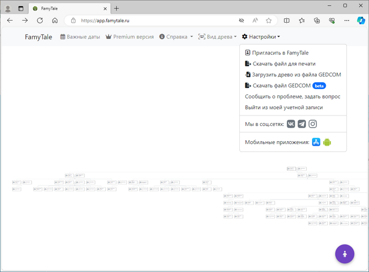Open the Instagram icon
Viewport: 369px width, 272px height.
[x=313, y=124]
